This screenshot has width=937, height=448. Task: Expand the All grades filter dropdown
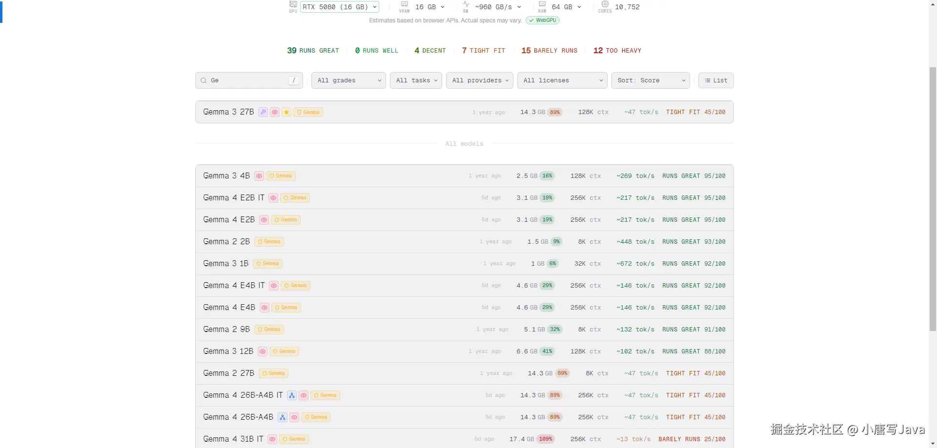[x=348, y=80]
